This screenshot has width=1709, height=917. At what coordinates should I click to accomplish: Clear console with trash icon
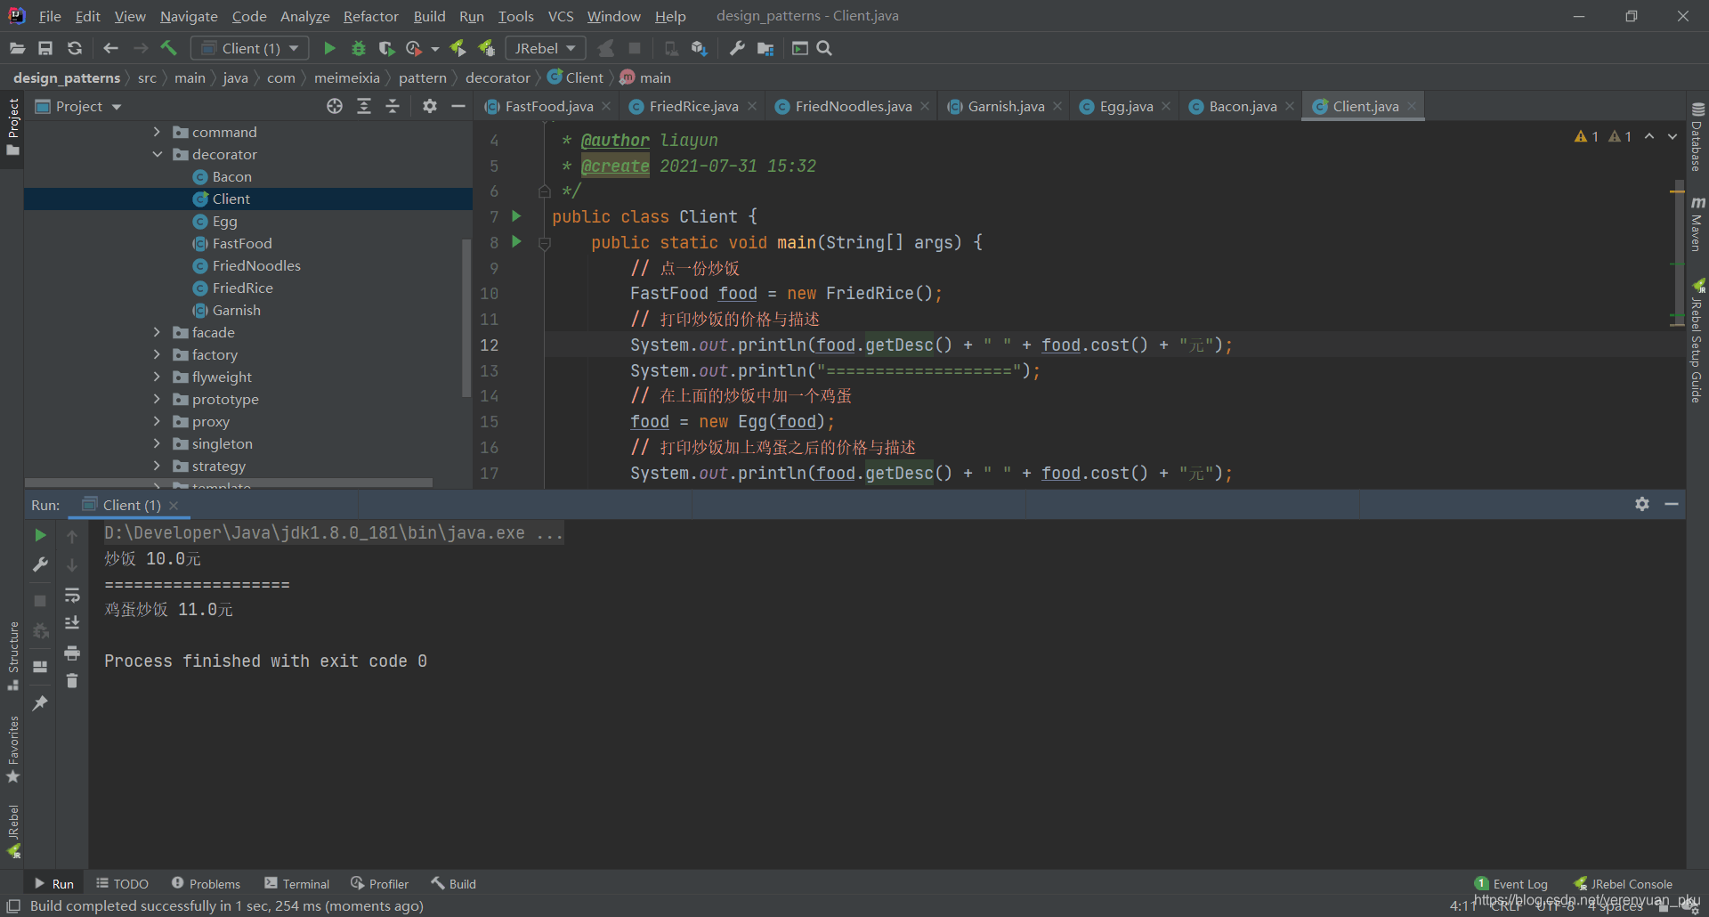click(x=72, y=681)
